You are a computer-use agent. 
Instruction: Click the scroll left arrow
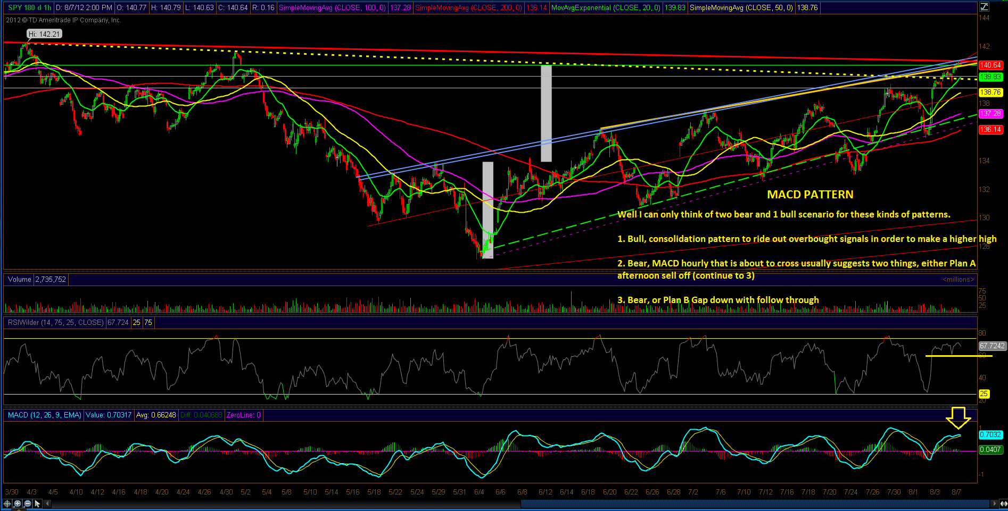click(x=48, y=504)
